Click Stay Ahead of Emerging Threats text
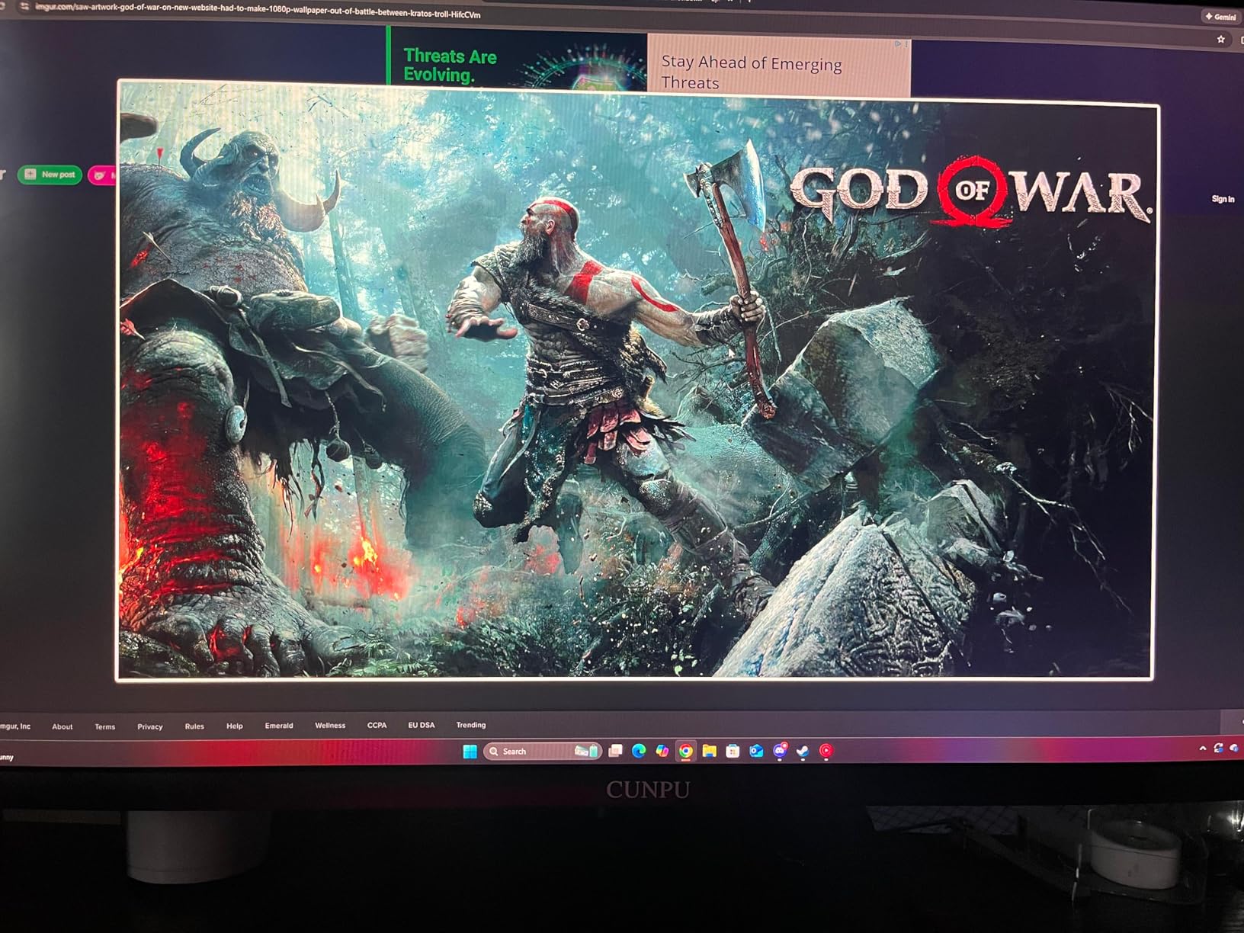 click(751, 72)
